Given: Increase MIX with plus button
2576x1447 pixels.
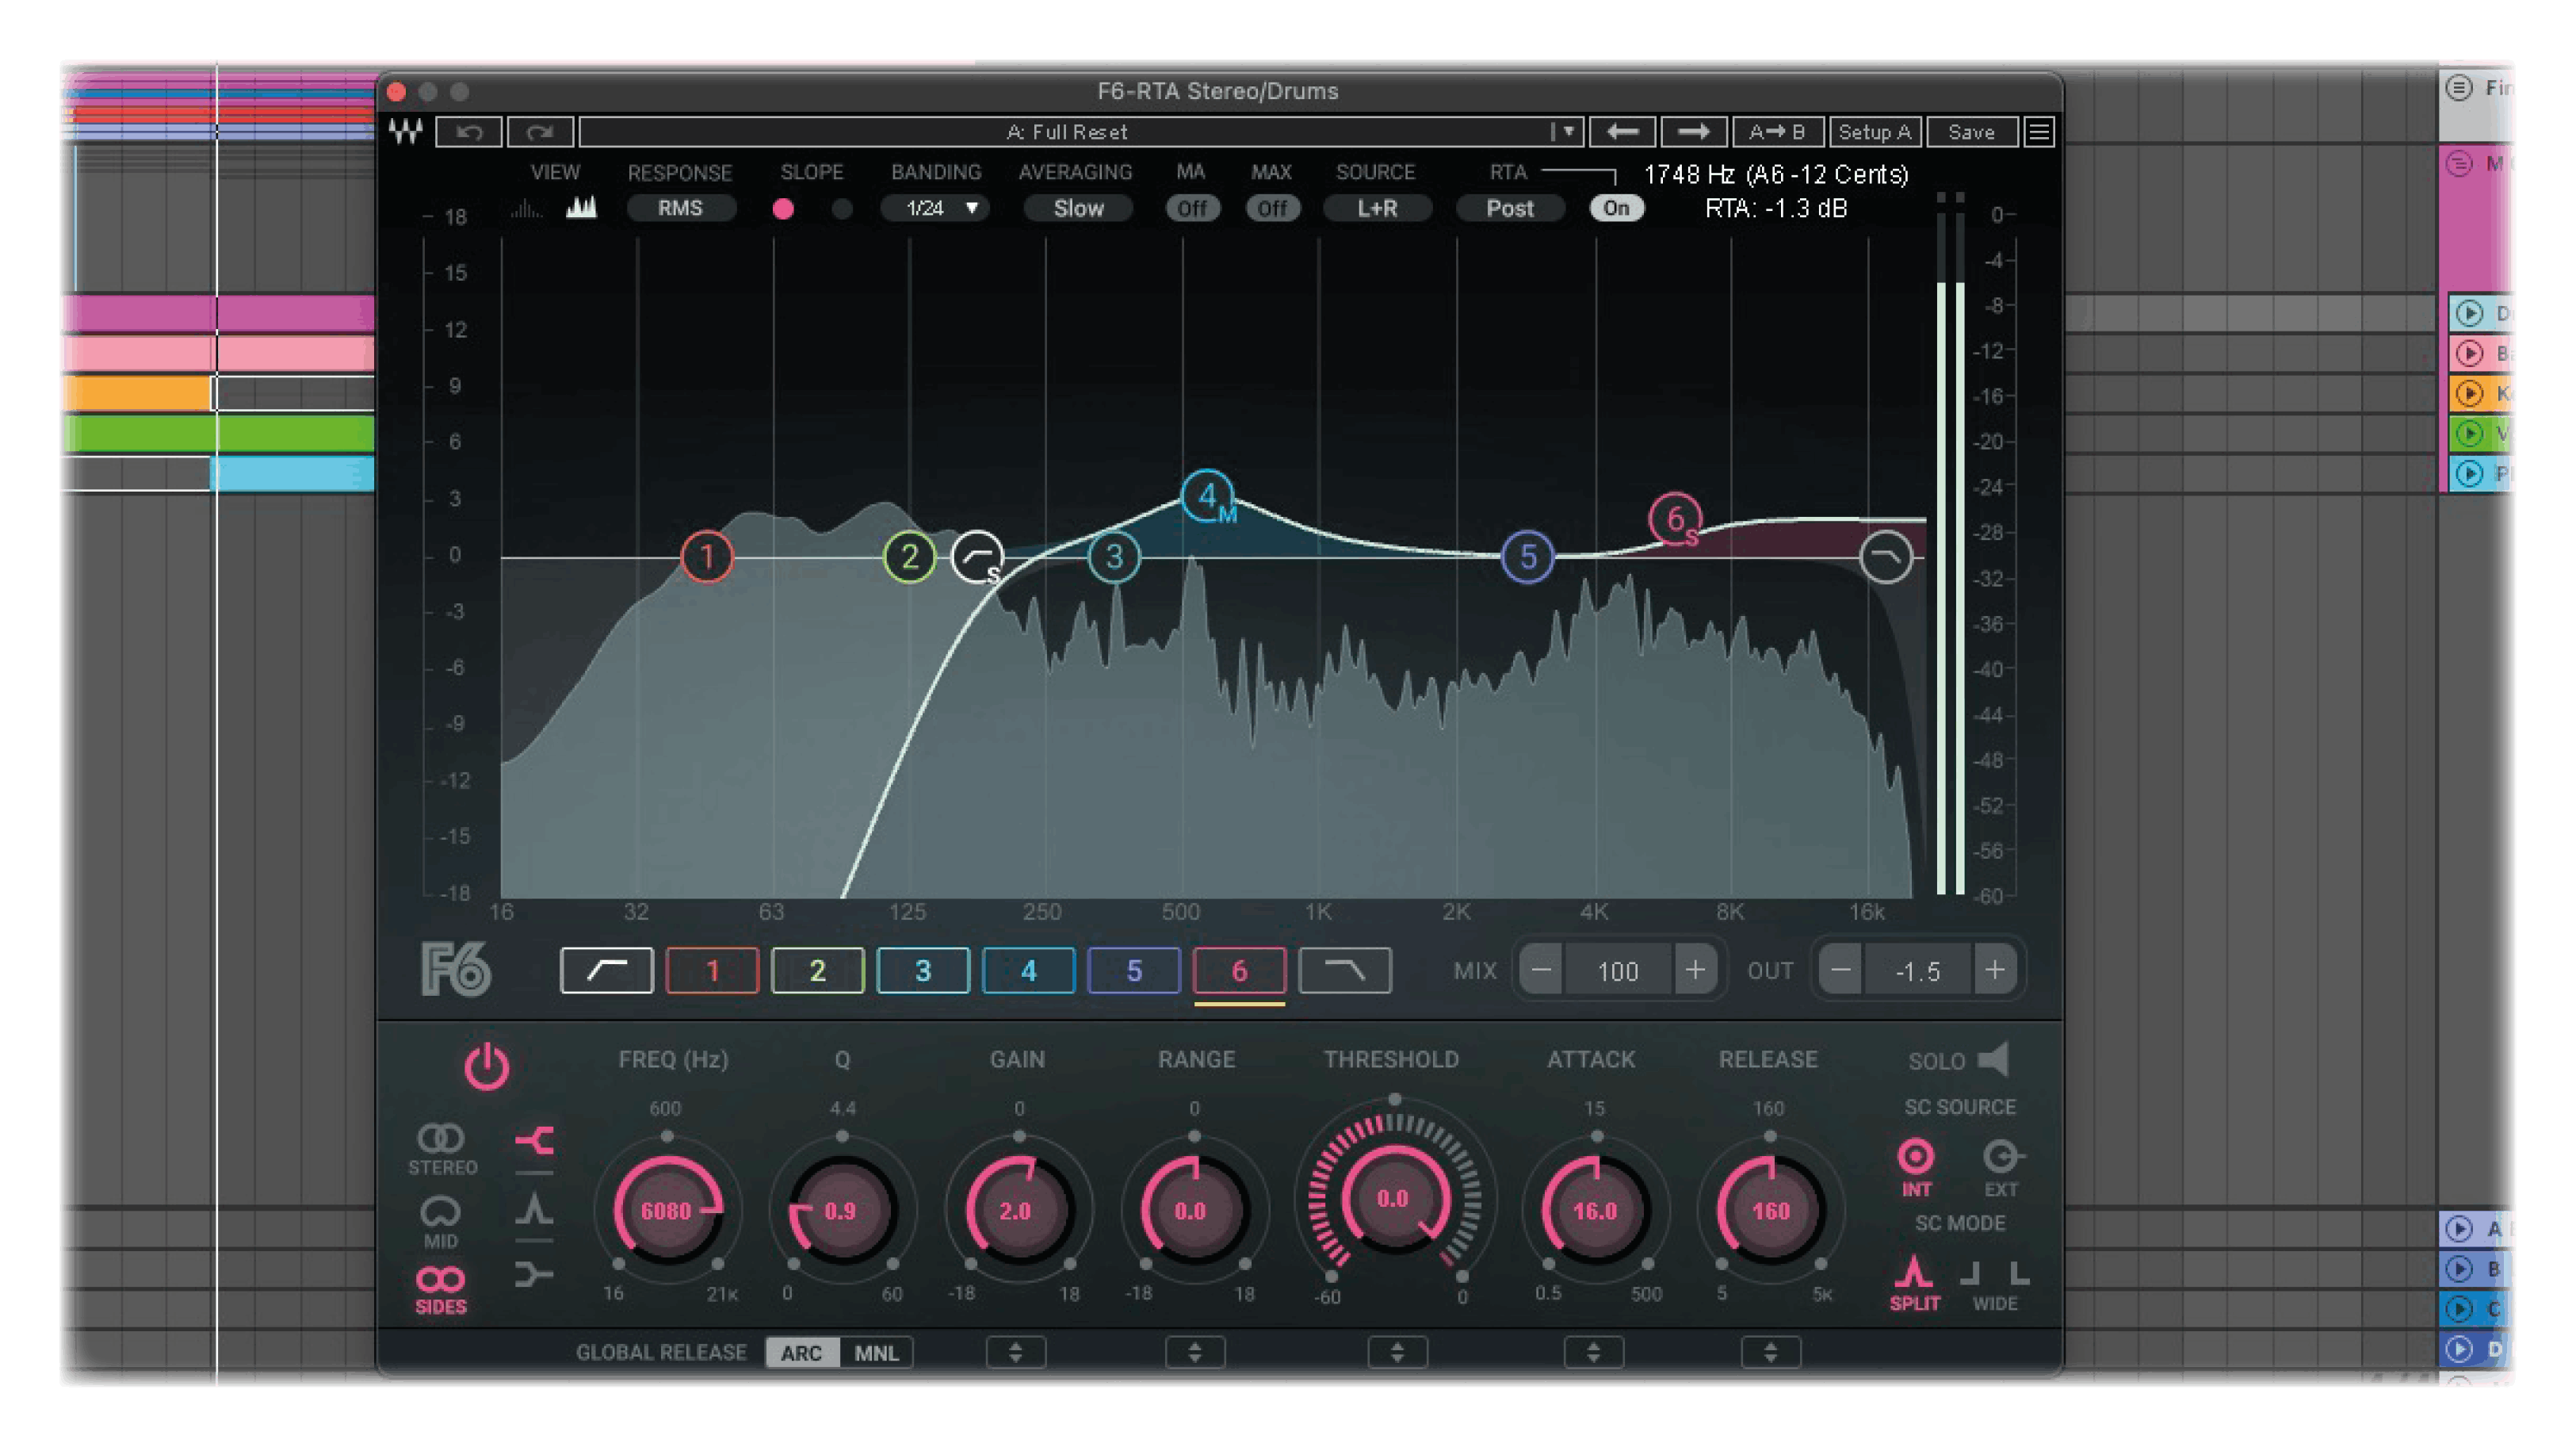Looking at the screenshot, I should click(1695, 970).
